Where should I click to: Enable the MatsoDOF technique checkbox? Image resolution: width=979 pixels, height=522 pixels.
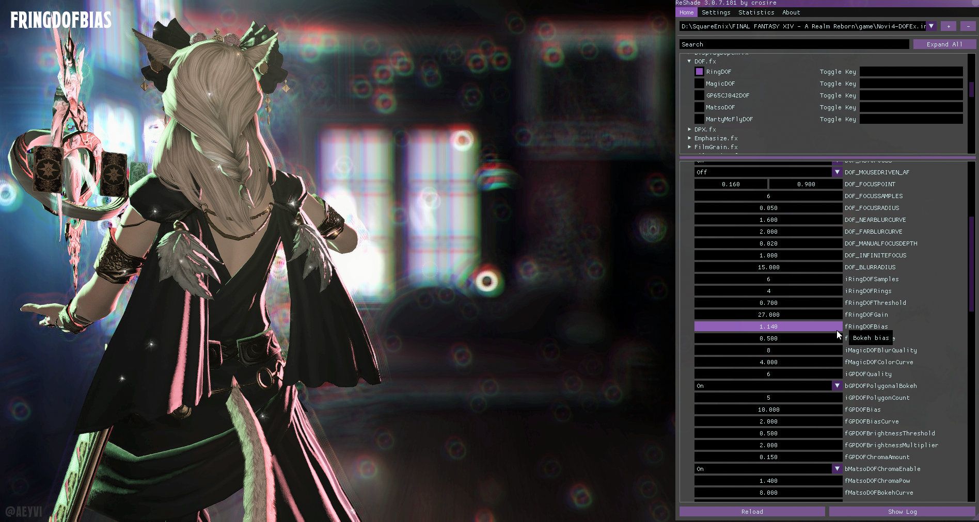click(x=699, y=107)
